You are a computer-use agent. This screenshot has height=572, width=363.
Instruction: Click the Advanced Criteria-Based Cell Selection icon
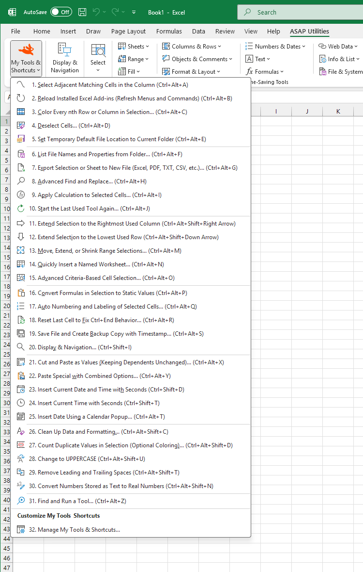pyautogui.click(x=21, y=278)
